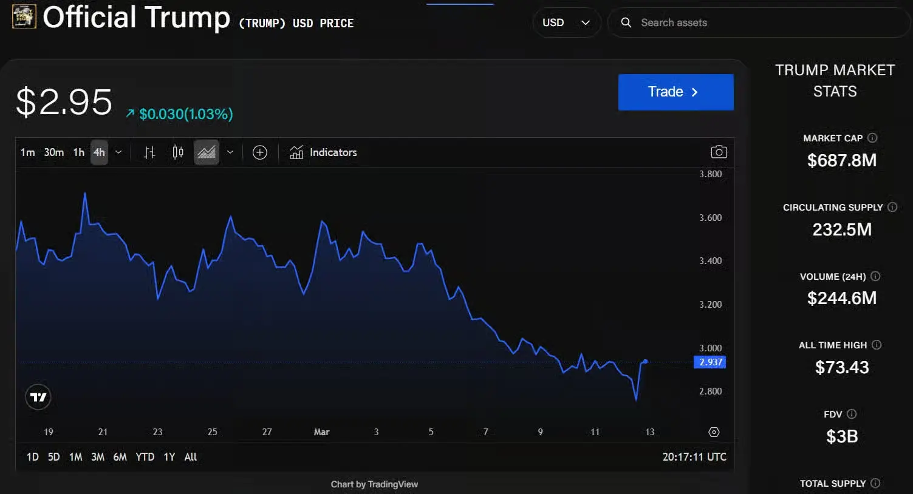The image size is (913, 494).
Task: Select the 1m interval
Action: pyautogui.click(x=28, y=152)
